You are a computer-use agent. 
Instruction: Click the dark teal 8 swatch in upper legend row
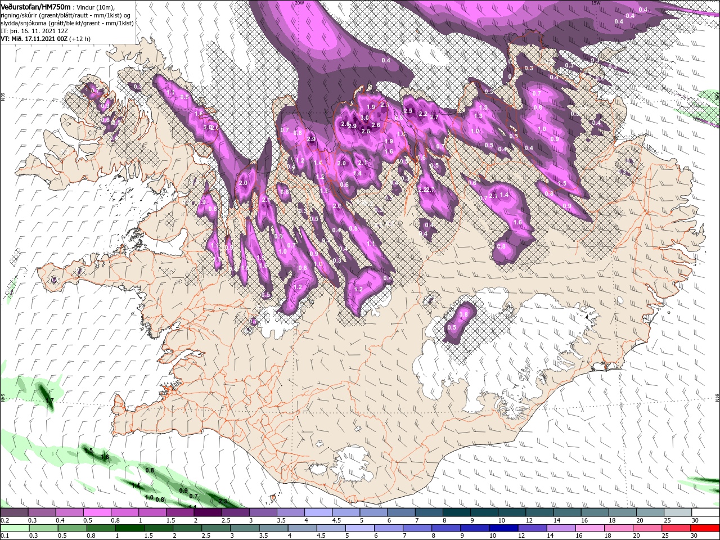click(x=456, y=512)
